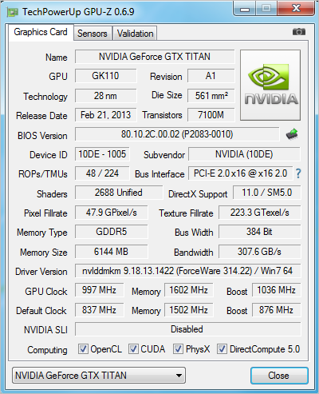Toggle the OpenCL checkbox
This screenshot has width=319, height=394.
pos(83,349)
